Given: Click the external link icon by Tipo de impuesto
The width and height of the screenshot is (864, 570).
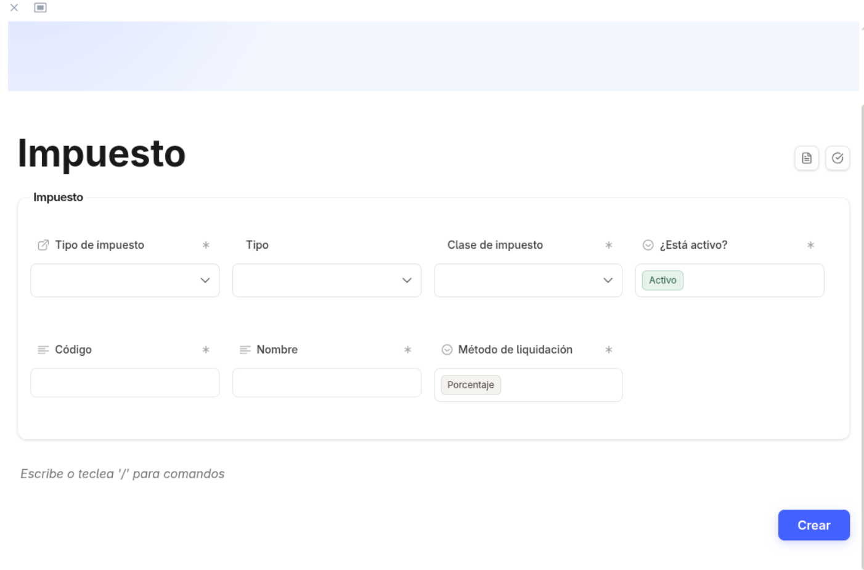Looking at the screenshot, I should click(43, 245).
